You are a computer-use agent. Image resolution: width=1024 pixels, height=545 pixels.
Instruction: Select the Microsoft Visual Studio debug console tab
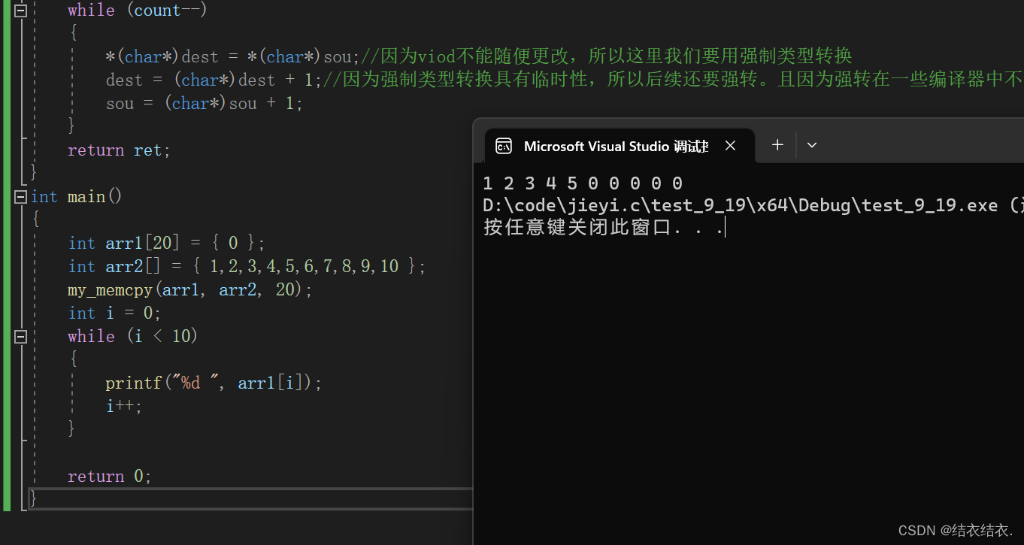(619, 146)
